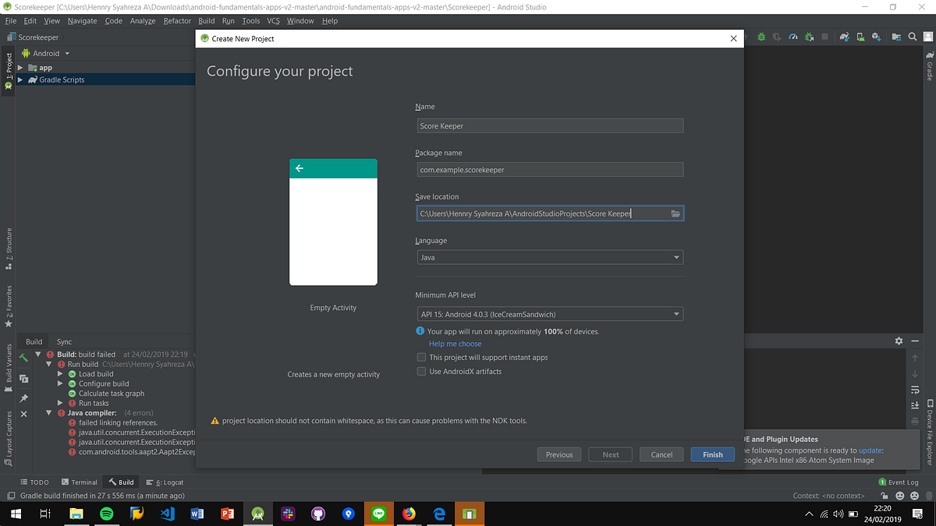This screenshot has height=526, width=936.
Task: Click the Windows Start button
Action: pos(16,514)
